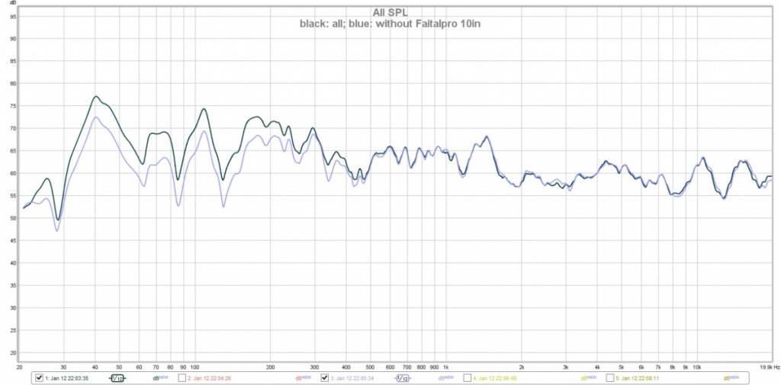Screen dimensions: 781x385
Task: Click the 'black: all; blue: without Faitalpro 10in' subtitle
Action: pyautogui.click(x=390, y=24)
